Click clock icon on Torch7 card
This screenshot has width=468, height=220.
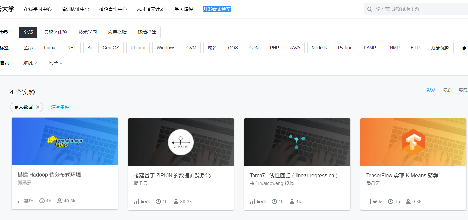point(274,202)
